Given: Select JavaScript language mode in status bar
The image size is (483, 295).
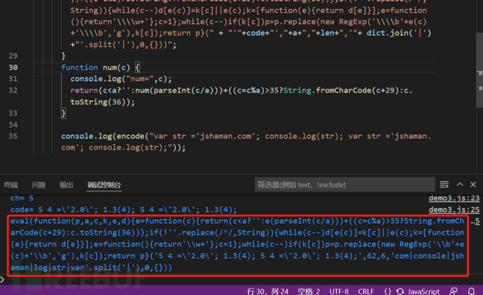Looking at the screenshot, I should [423, 291].
